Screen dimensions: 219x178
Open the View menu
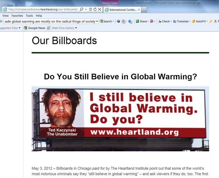5,16
